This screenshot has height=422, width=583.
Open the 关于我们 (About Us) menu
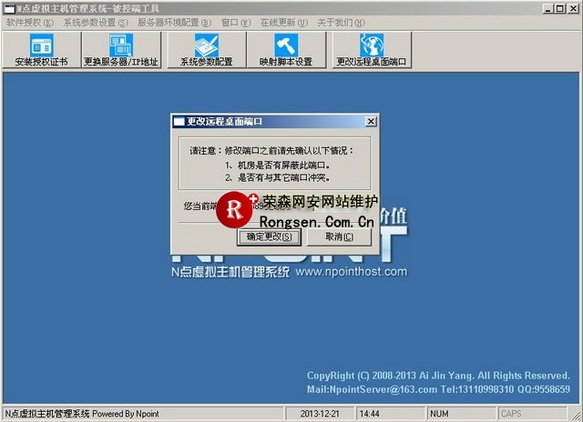click(x=338, y=21)
